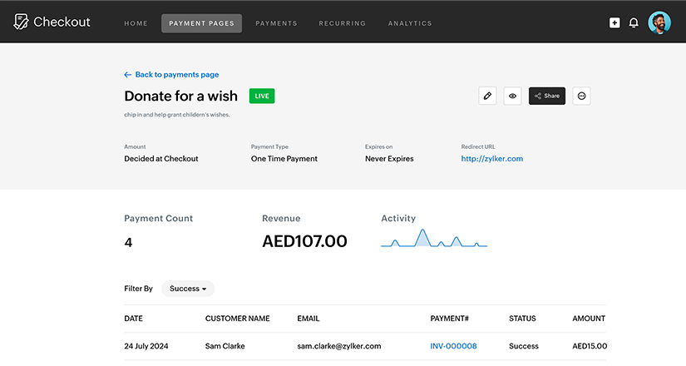Open the Analytics tab

(x=410, y=23)
